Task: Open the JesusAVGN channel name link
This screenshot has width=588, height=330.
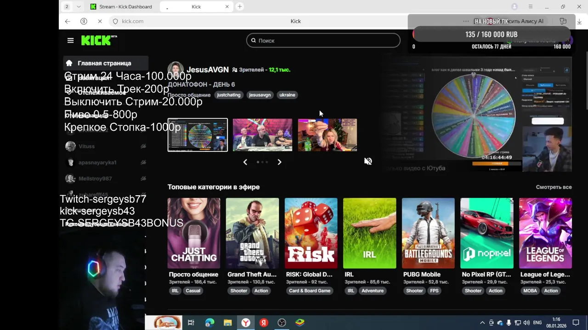Action: (208, 70)
